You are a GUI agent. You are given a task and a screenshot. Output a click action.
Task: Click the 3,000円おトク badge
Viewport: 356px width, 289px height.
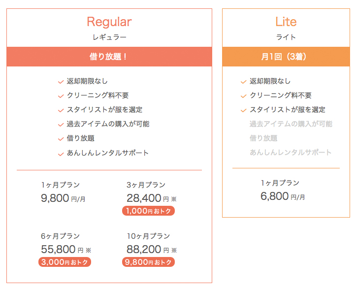pyautogui.click(x=65, y=262)
